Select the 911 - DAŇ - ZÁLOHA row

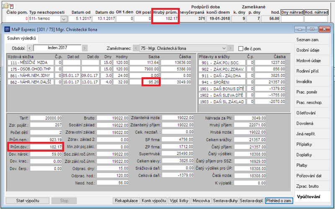point(242,76)
